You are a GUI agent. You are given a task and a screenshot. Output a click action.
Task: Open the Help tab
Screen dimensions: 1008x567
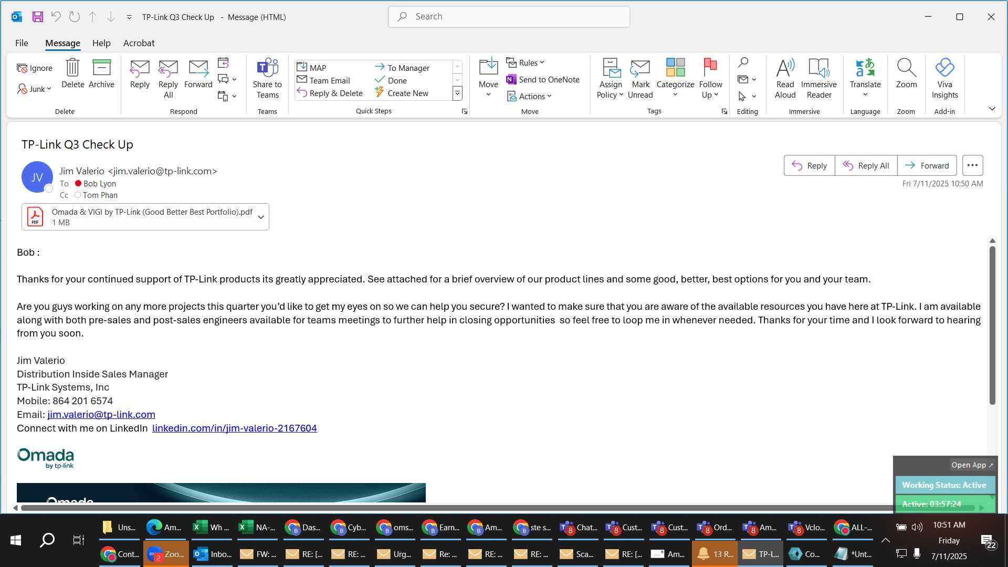point(101,43)
